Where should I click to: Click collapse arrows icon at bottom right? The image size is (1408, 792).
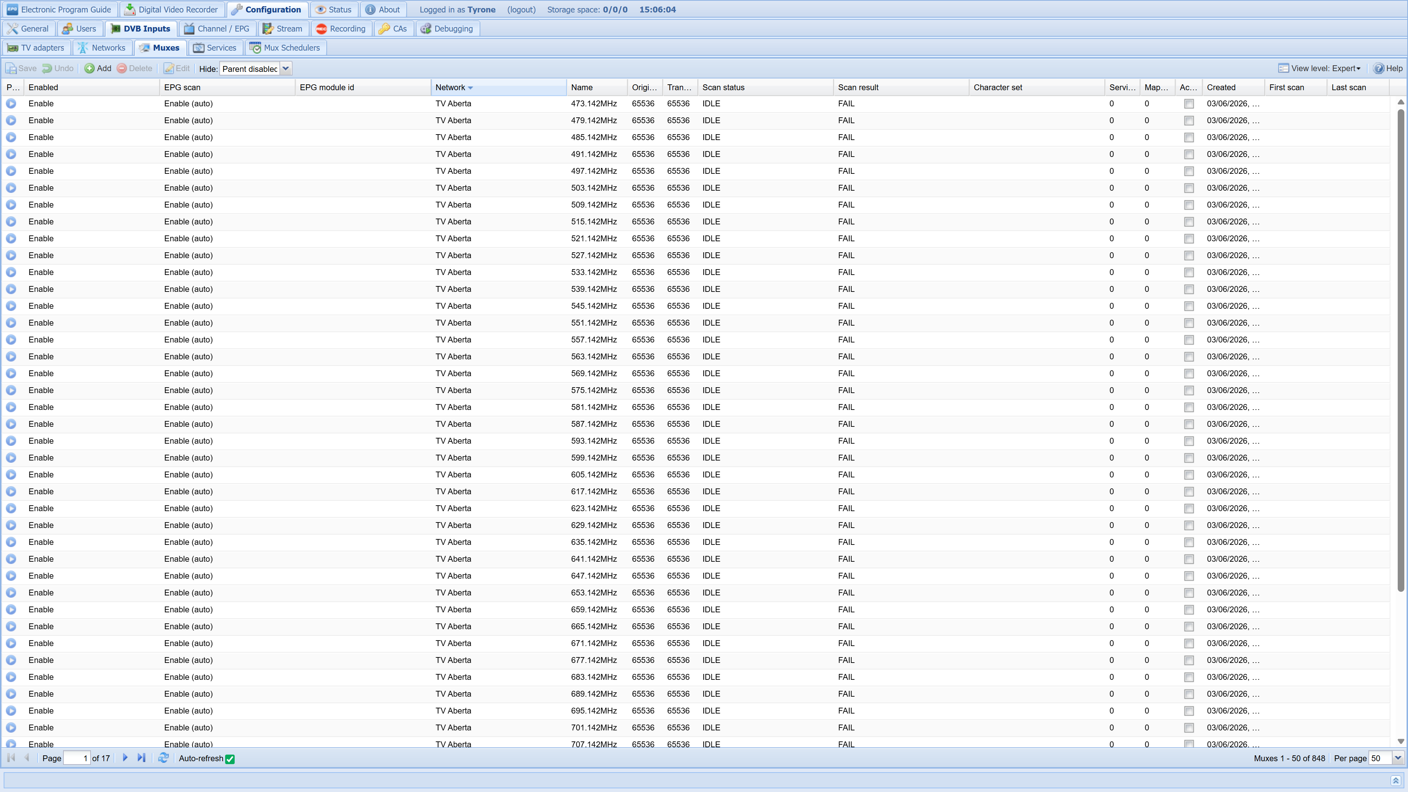tap(1396, 781)
